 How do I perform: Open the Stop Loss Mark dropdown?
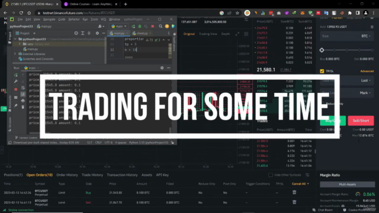[365, 93]
